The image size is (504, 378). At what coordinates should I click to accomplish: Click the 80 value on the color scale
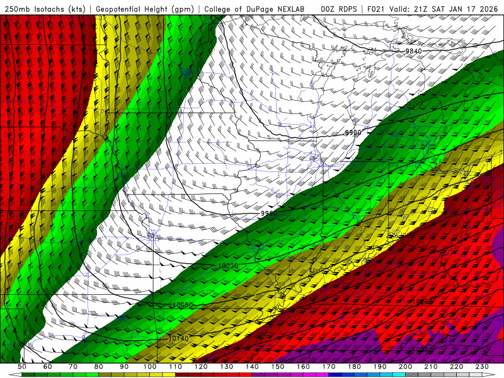click(98, 367)
